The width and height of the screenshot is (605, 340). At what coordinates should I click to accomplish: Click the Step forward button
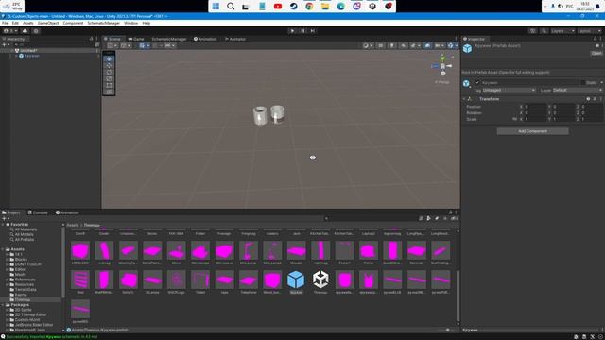(313, 31)
